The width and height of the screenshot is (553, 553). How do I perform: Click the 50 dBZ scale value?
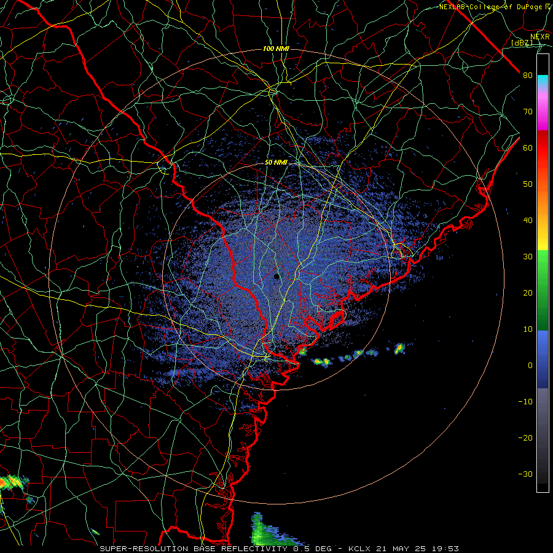[528, 184]
